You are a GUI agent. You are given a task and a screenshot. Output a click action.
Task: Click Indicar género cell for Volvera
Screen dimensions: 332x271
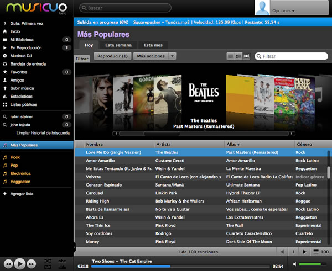(310, 177)
